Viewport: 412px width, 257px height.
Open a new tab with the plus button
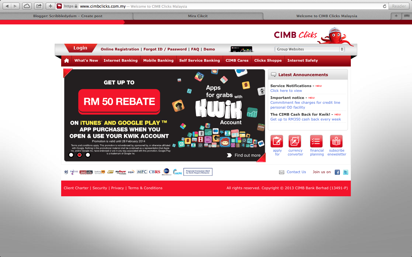coord(396,16)
